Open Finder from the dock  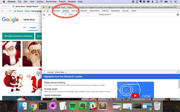(x=23, y=106)
